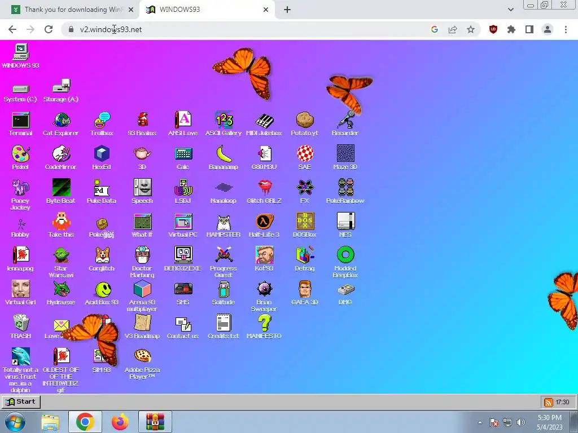Click the volume speaker tray icon

click(521, 422)
